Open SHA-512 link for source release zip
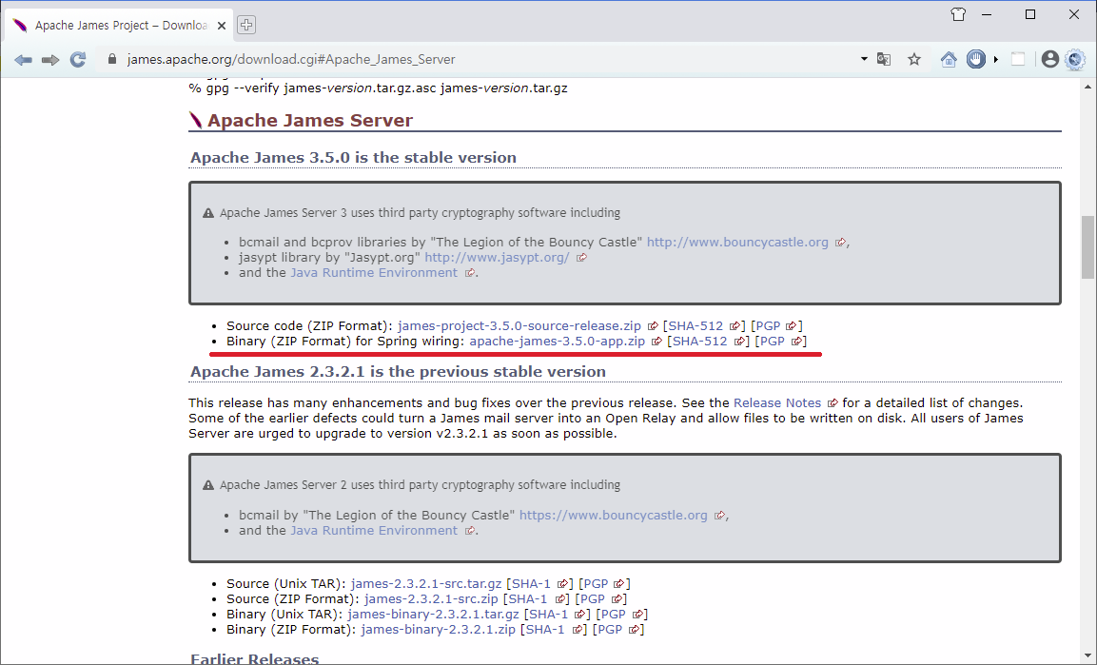 [x=695, y=326]
